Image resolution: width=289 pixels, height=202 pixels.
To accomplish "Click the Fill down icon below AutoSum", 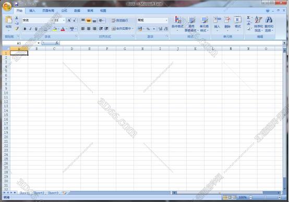I will [x=248, y=23].
